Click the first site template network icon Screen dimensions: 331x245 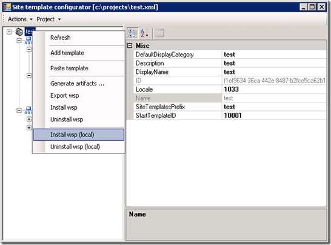pyautogui.click(x=28, y=41)
